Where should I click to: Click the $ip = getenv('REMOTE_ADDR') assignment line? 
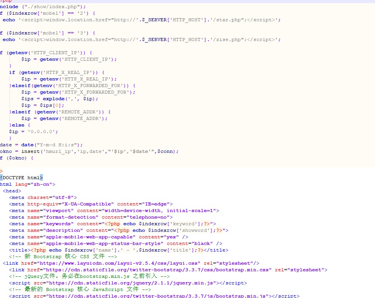[x=64, y=118]
